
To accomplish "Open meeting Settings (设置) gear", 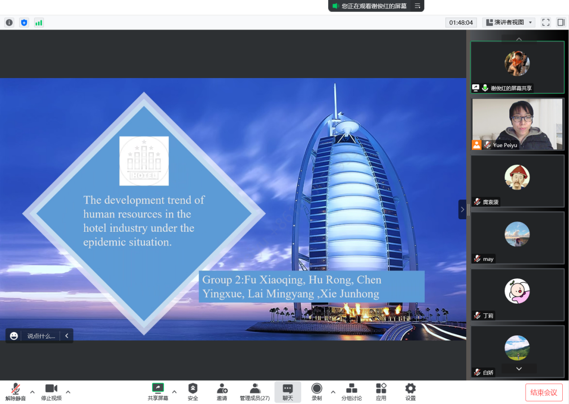I will pyautogui.click(x=410, y=391).
